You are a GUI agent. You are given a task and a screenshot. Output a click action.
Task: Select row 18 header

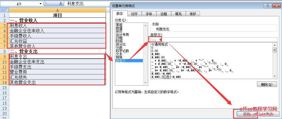[x=5, y=103]
